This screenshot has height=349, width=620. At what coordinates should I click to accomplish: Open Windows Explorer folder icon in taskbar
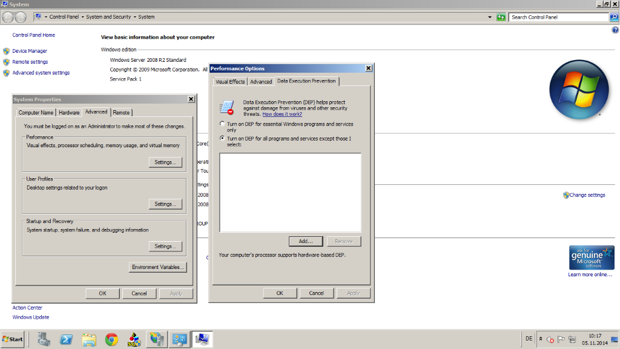(x=89, y=339)
